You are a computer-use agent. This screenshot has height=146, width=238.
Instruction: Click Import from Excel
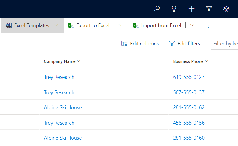point(157,25)
